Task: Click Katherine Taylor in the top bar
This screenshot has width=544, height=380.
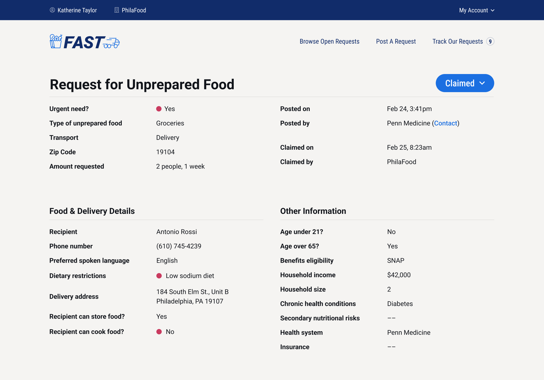Action: 77,10
